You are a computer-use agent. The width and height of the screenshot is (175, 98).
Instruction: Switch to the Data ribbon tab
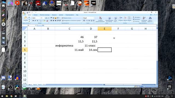click(61, 15)
